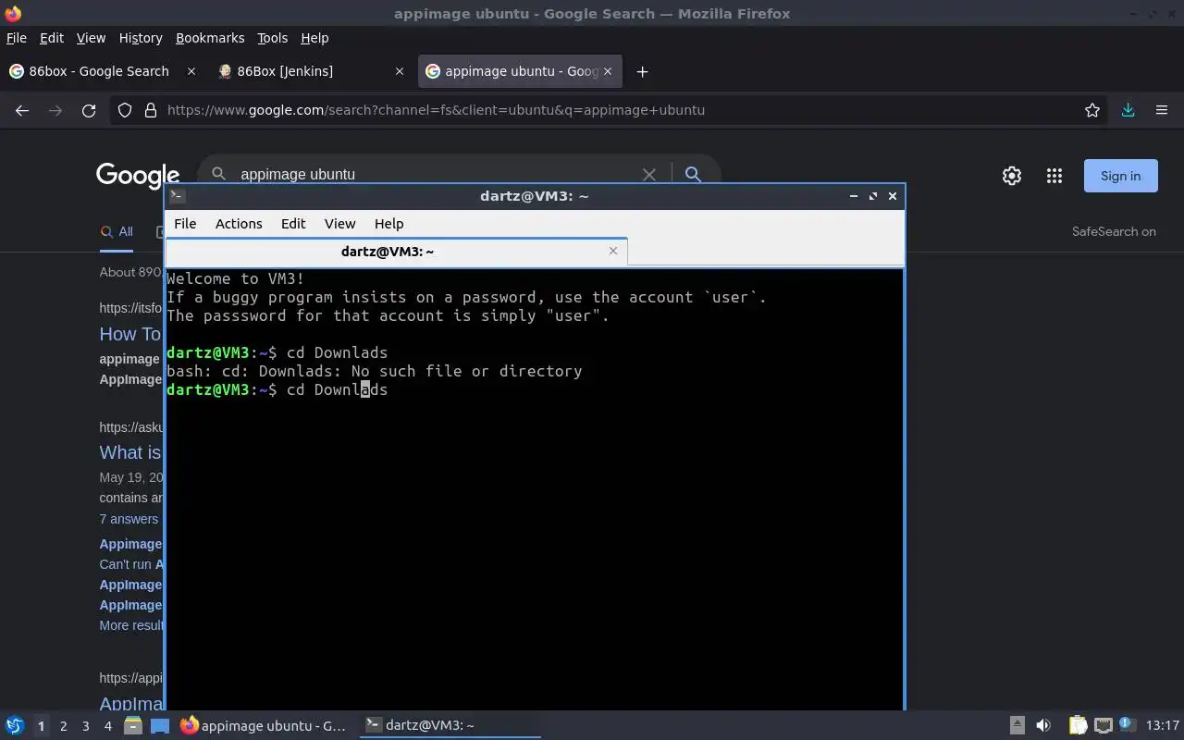Close the 'appimage ubuntu' tab
This screenshot has width=1184, height=740.
[x=608, y=71]
